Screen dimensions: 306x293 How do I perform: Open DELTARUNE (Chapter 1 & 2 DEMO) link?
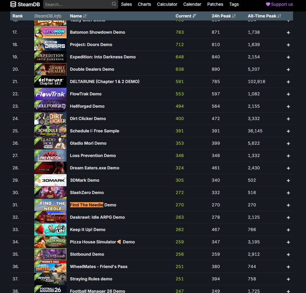tap(105, 82)
